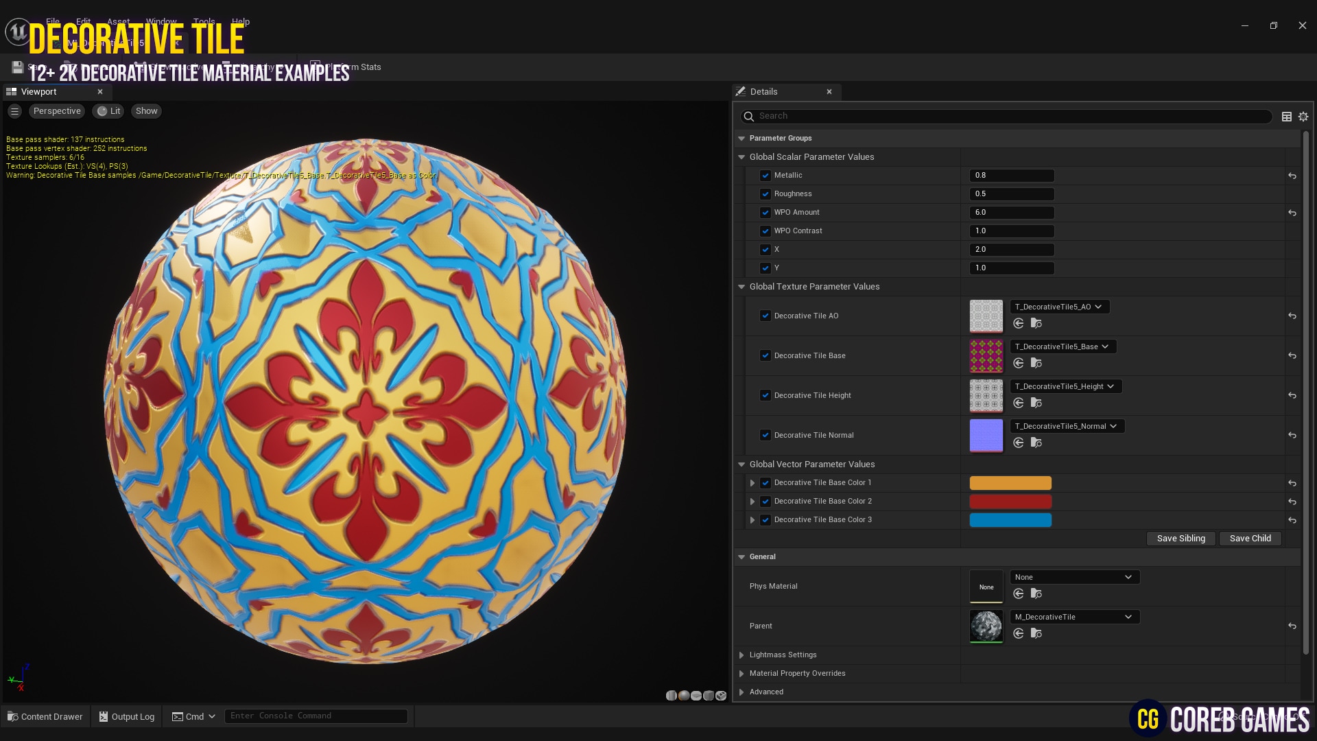This screenshot has height=741, width=1317.
Task: Uncheck the Roughness parameter checkbox
Action: (x=766, y=194)
